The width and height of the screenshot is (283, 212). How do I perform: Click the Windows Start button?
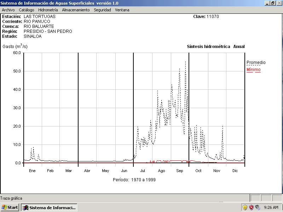(x=10, y=207)
